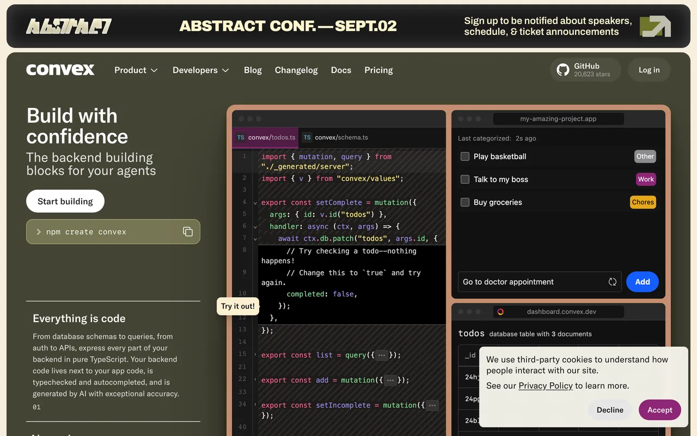Click the TS icon on the todos.ts tab
The height and width of the screenshot is (436, 697).
click(241, 138)
